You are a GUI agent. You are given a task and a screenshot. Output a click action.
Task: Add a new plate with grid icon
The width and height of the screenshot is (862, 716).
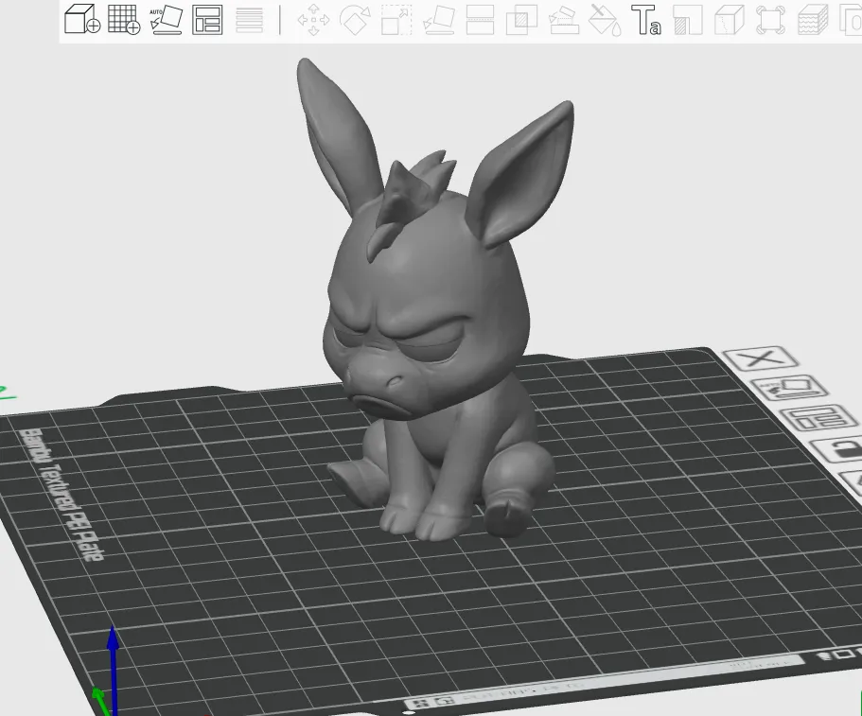tap(124, 19)
